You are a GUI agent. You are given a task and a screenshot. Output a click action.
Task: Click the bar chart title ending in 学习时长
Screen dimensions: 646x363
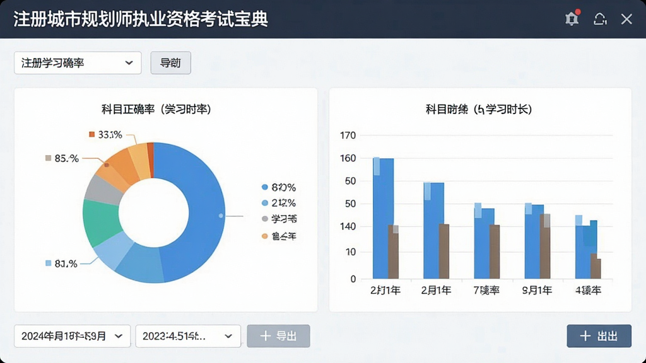tap(479, 110)
